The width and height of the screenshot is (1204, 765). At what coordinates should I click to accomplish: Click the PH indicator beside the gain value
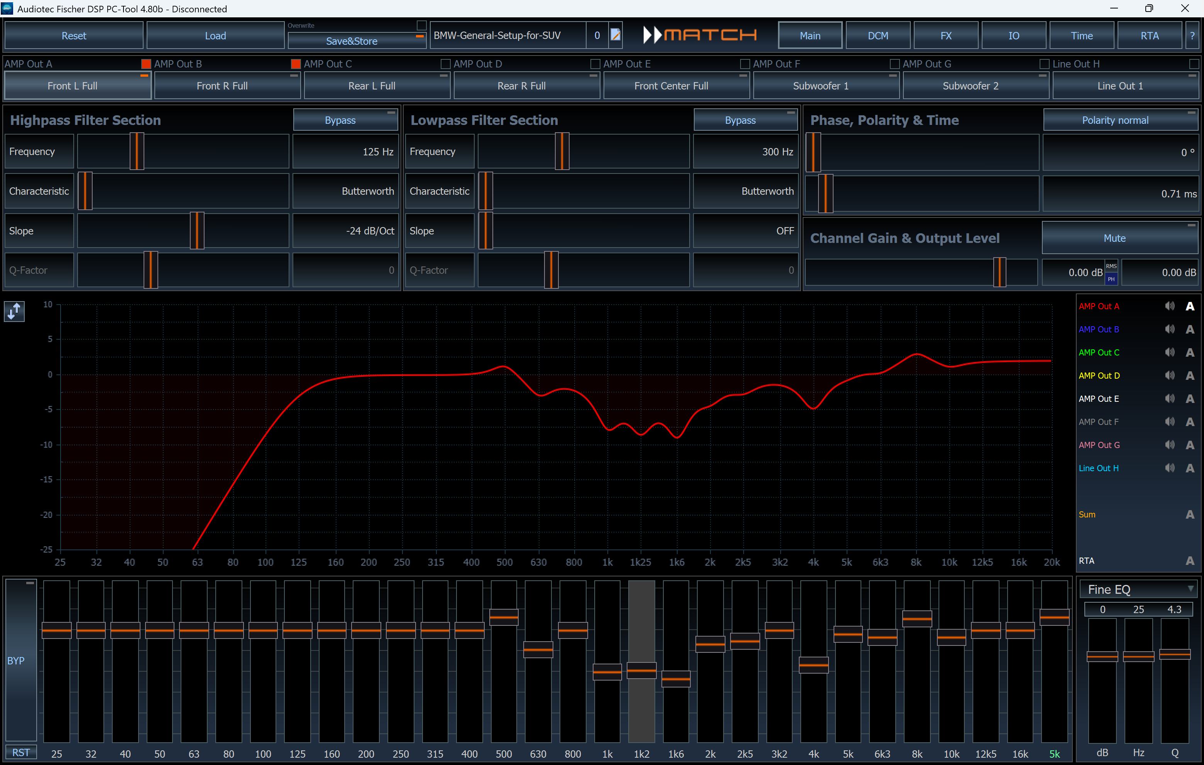[1111, 279]
